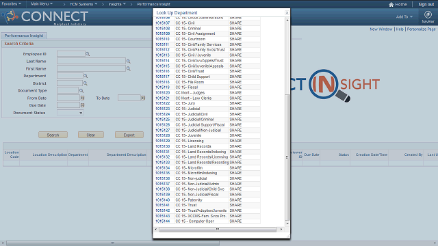Click First Name lookup magnifier
This screenshot has height=246, width=438.
(129, 68)
